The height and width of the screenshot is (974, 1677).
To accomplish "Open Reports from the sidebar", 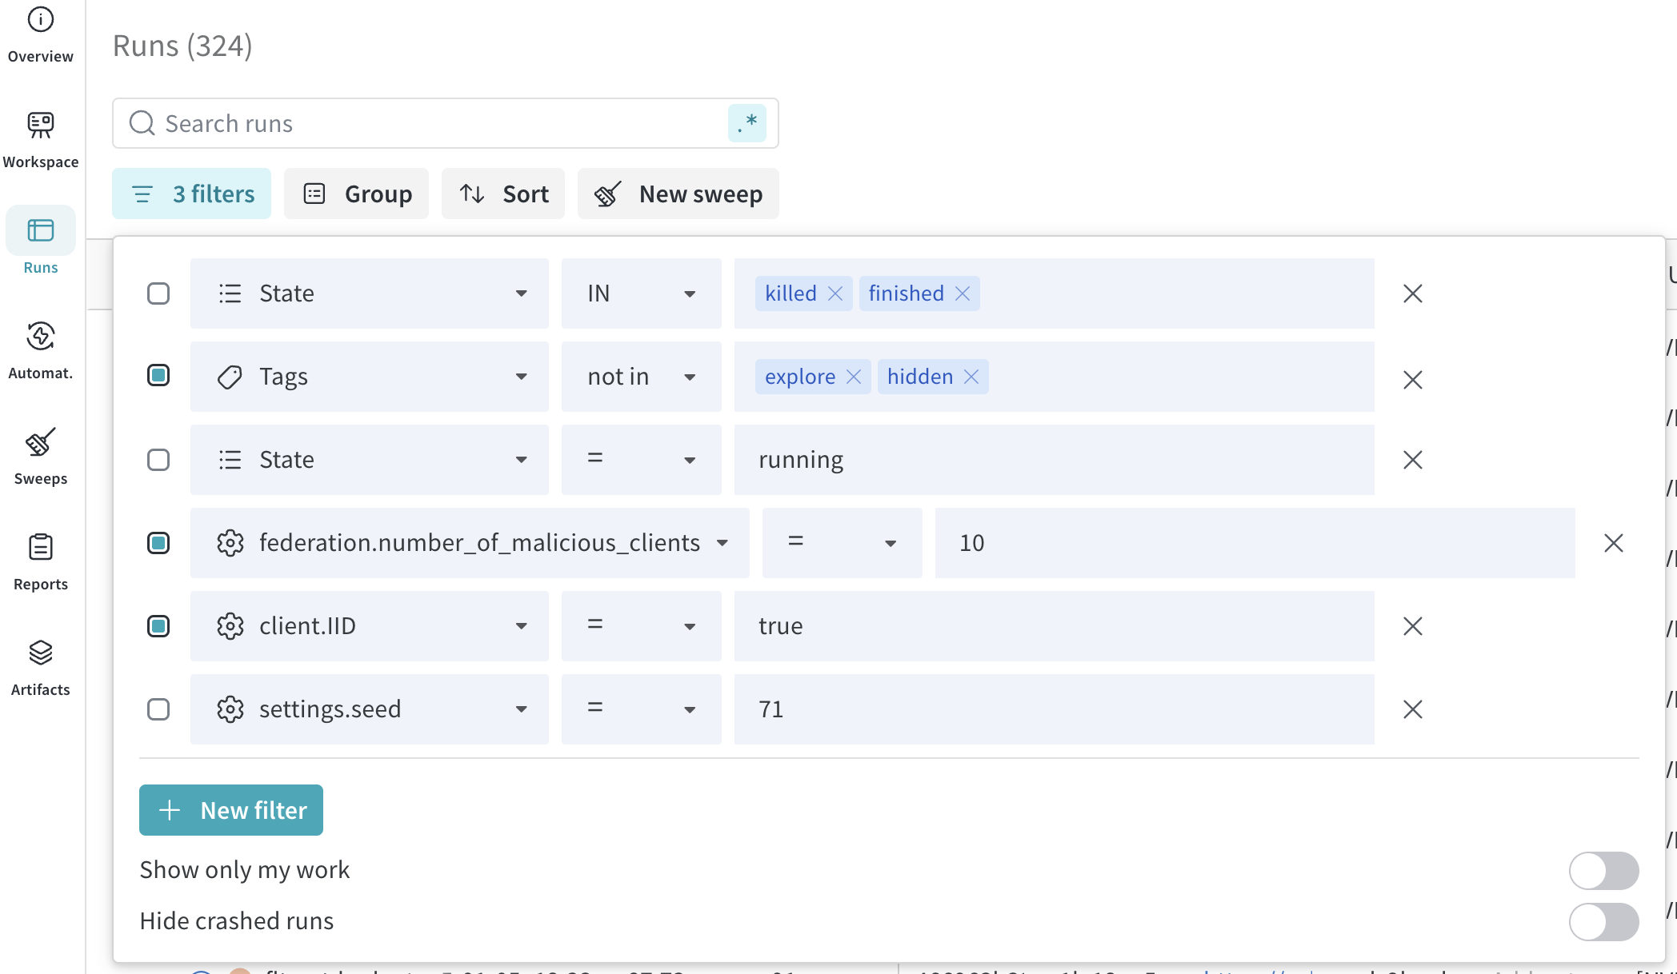I will tap(40, 561).
